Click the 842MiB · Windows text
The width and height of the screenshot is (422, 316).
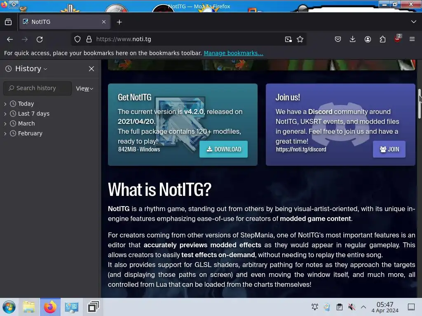pos(139,149)
